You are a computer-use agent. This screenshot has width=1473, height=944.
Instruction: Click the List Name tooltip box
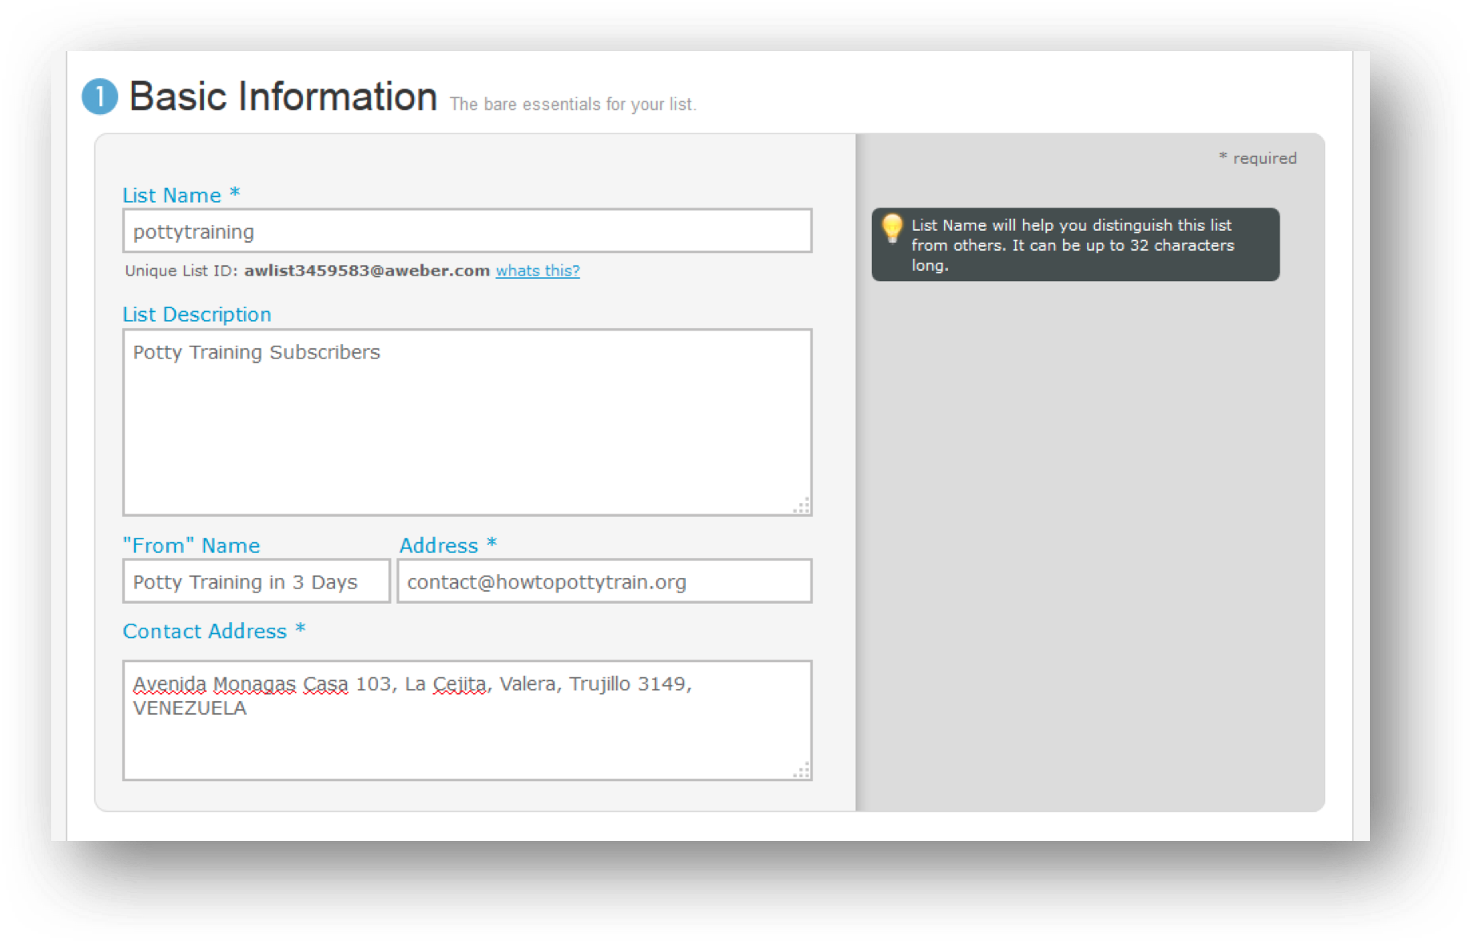click(1075, 244)
